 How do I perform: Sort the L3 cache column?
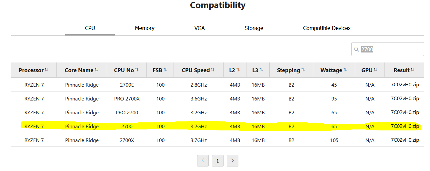[261, 70]
